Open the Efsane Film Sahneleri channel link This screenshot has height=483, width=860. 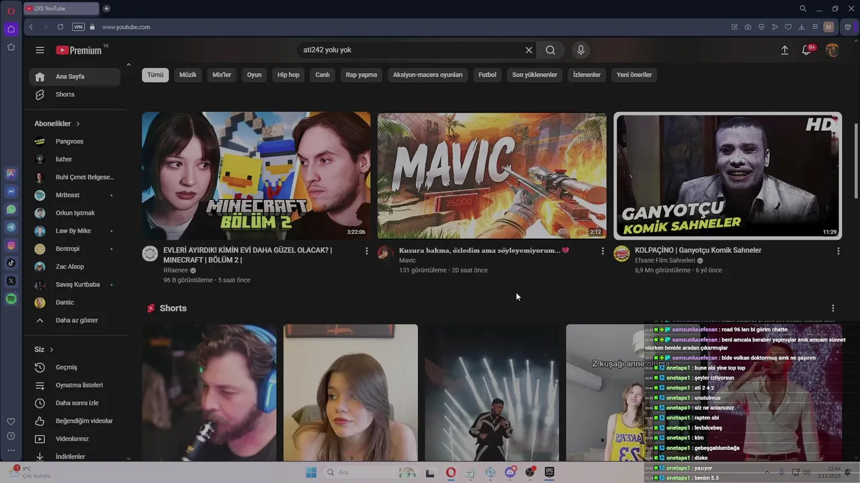pyautogui.click(x=664, y=260)
